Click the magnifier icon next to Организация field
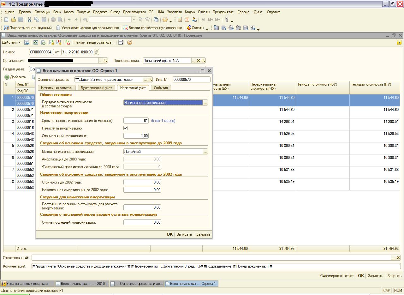The height and width of the screenshot is (295, 404). click(106, 60)
